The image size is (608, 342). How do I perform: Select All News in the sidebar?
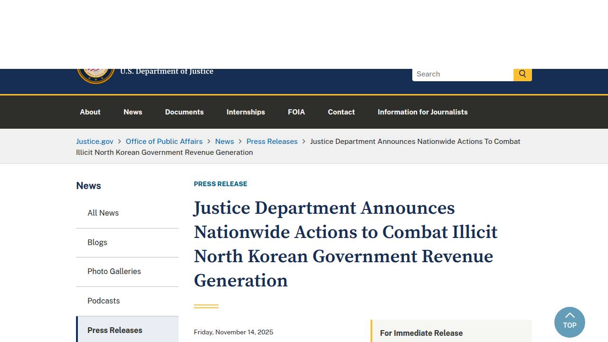tap(127, 213)
